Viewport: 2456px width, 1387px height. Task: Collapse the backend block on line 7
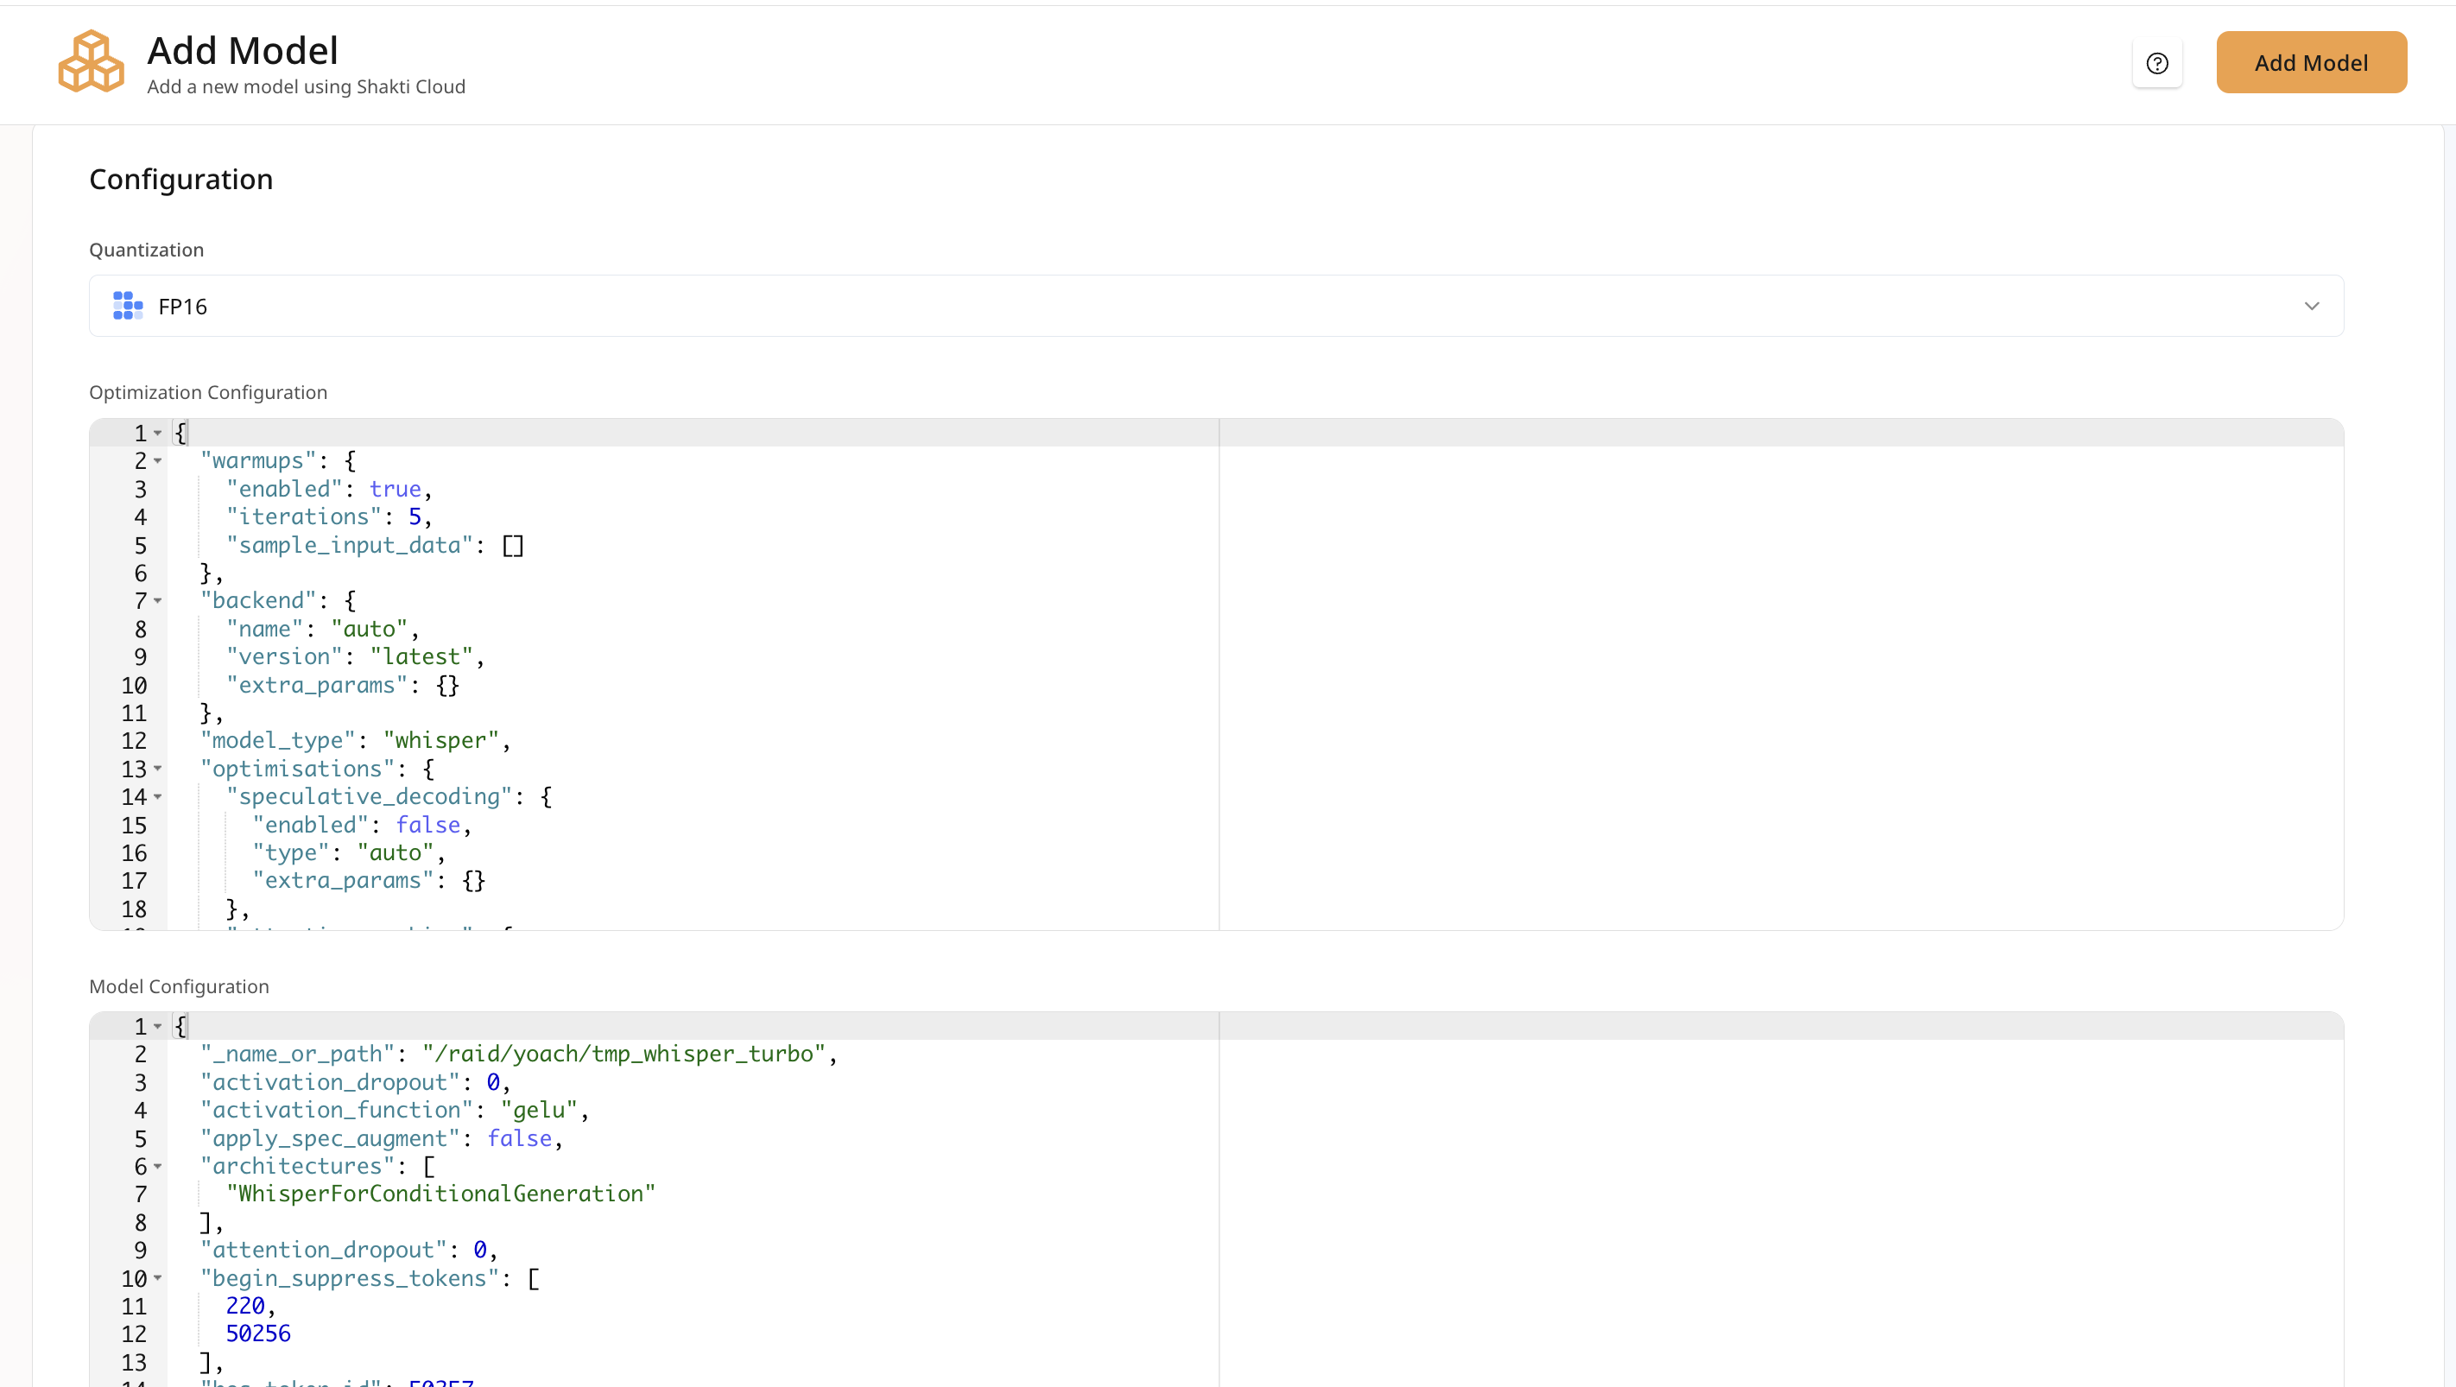[x=157, y=600]
